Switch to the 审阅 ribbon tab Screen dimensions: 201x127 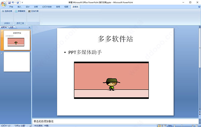(58, 7)
